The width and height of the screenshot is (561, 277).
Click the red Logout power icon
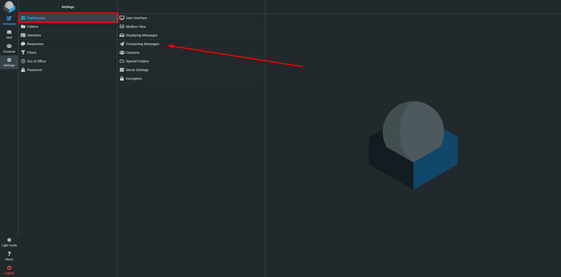coord(9,268)
